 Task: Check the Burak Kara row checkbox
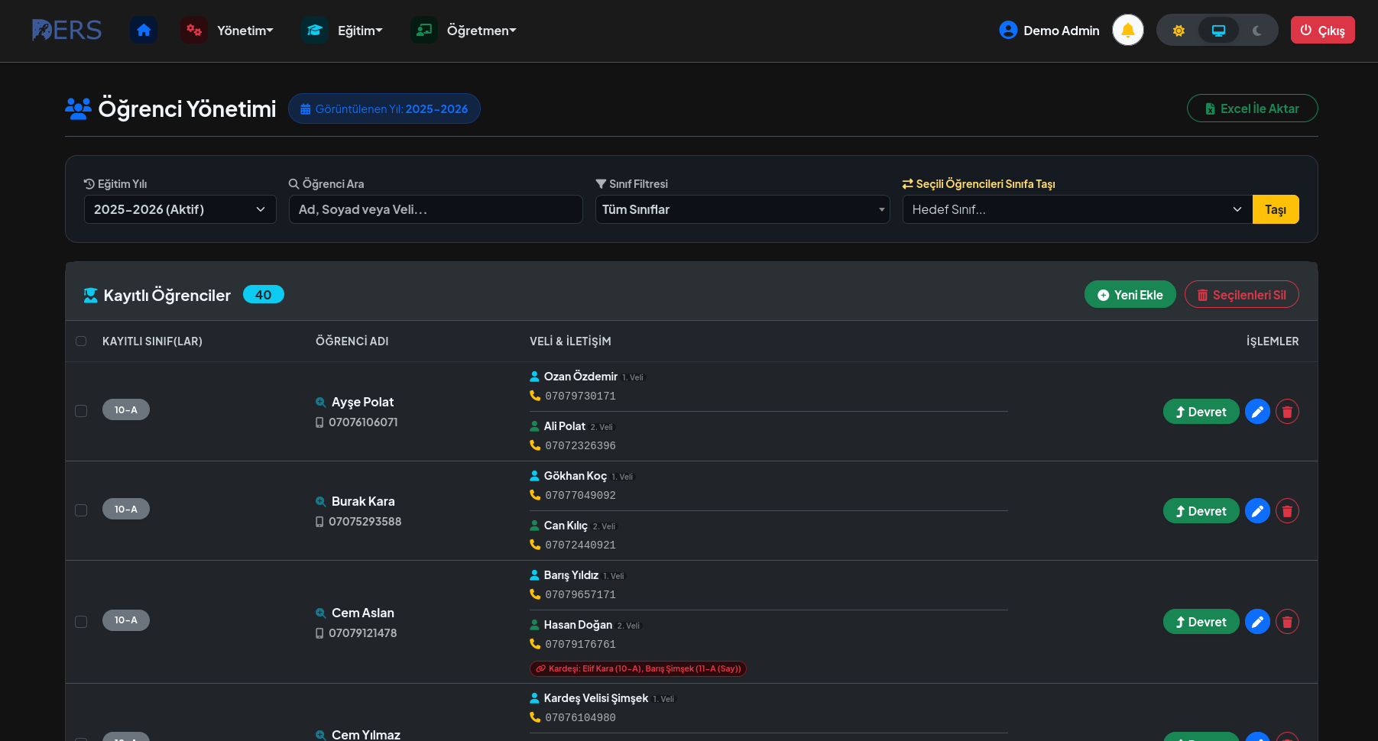pos(81,510)
